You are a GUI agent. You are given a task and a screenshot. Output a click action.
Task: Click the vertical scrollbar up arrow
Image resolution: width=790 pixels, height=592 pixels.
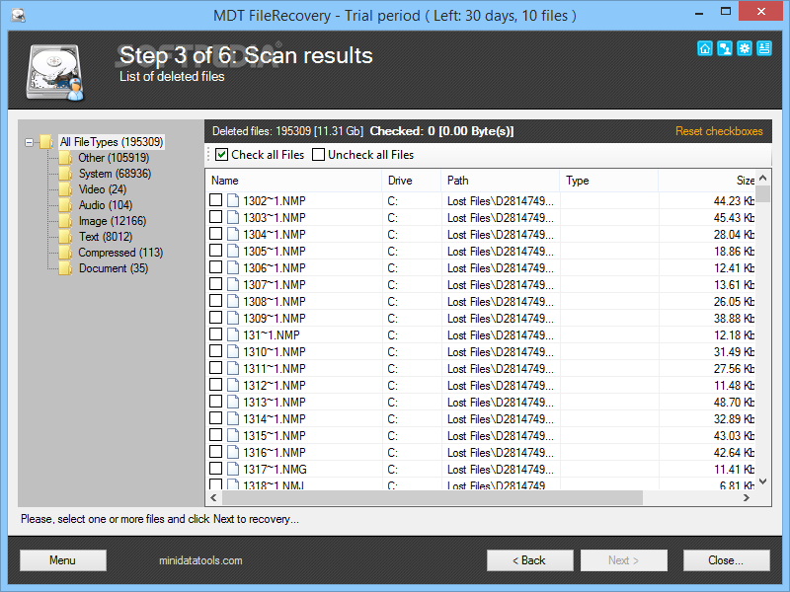[x=762, y=179]
